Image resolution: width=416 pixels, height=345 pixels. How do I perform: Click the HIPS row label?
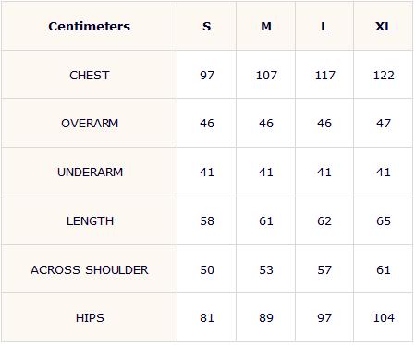point(90,317)
